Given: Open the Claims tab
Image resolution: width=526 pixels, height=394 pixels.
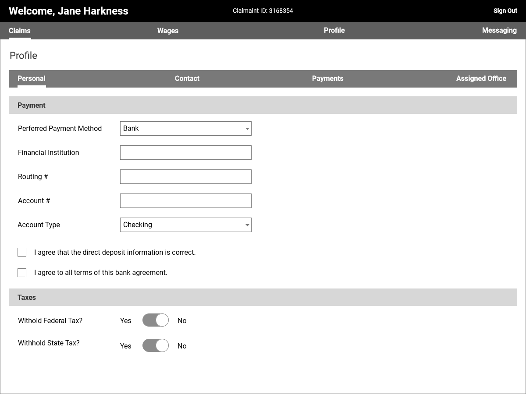Looking at the screenshot, I should coord(20,31).
